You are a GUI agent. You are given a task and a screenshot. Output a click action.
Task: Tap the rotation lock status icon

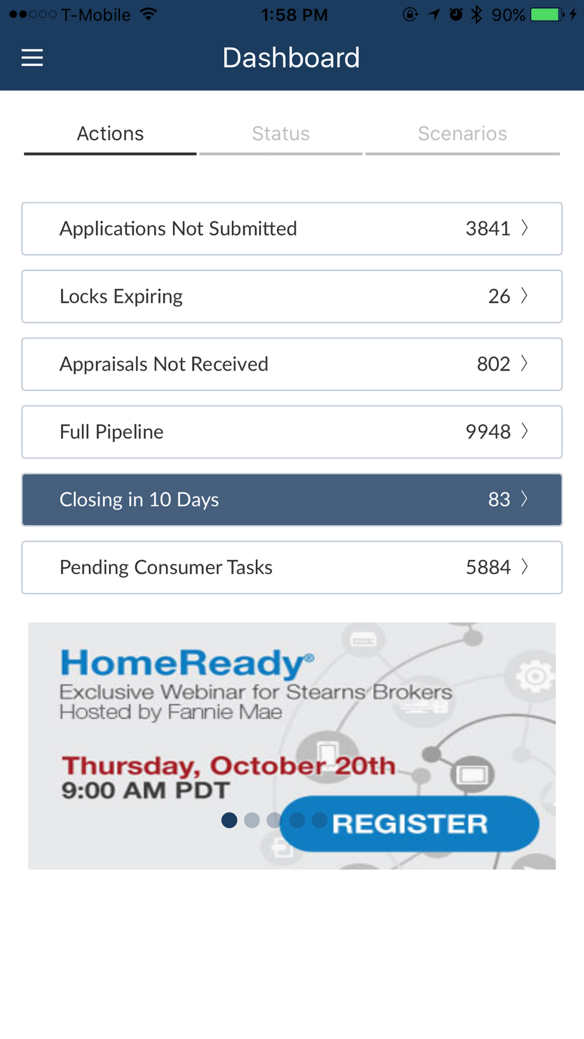(411, 14)
